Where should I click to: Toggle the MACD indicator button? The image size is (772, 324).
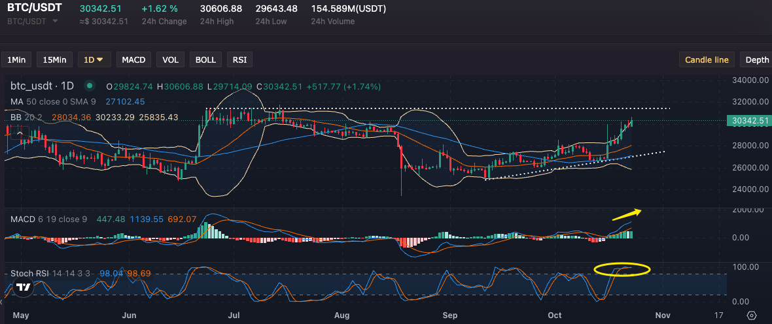pyautogui.click(x=134, y=59)
